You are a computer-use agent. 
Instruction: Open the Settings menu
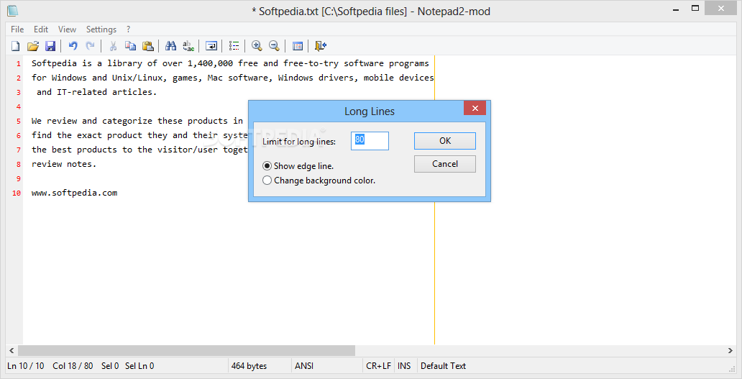coord(101,29)
